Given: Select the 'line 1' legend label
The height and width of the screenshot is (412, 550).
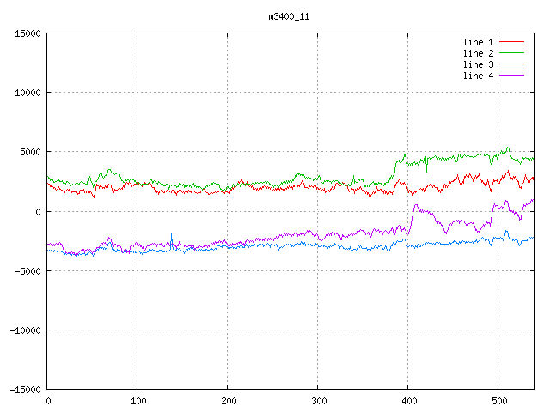Looking at the screenshot, I should coord(479,42).
